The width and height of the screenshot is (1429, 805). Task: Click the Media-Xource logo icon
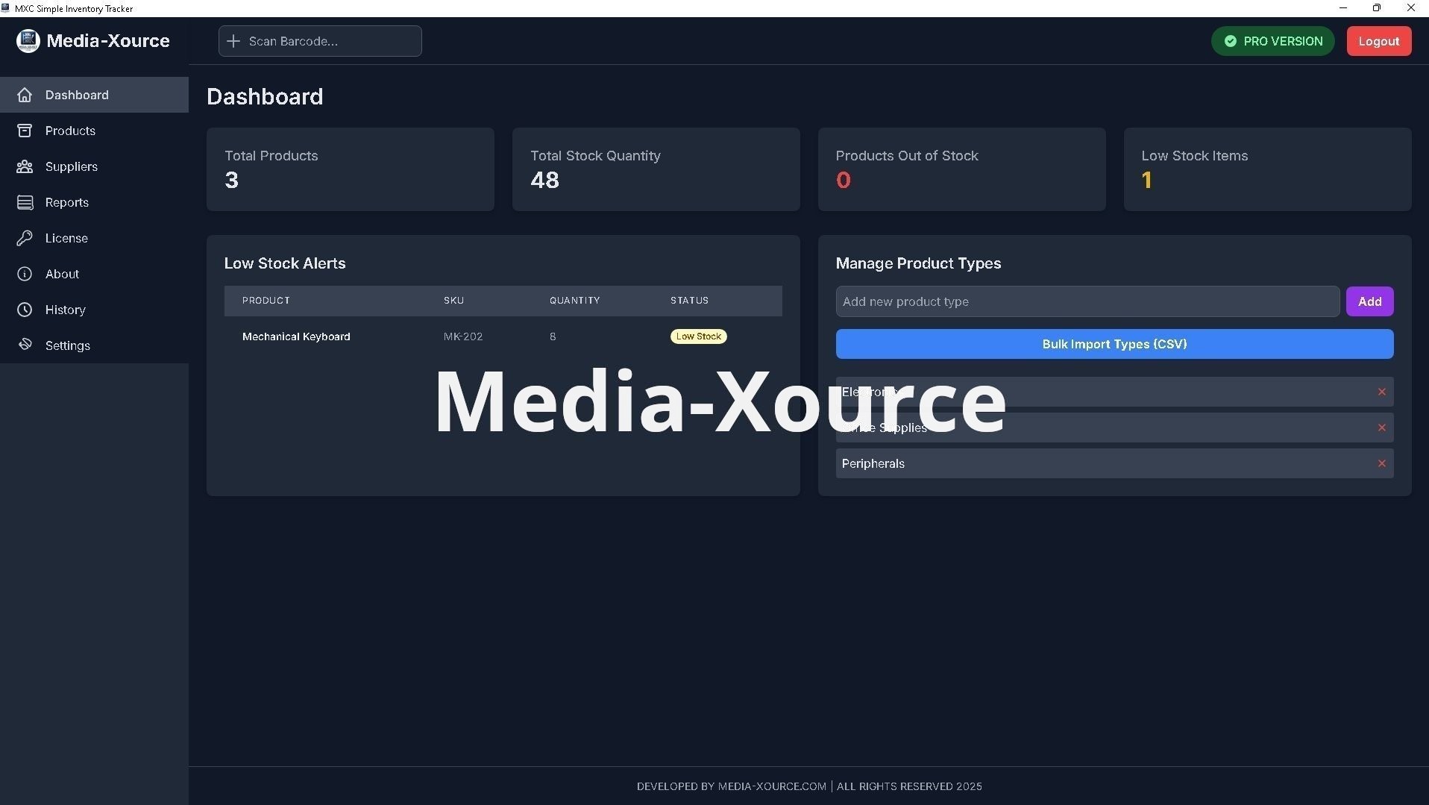click(28, 41)
